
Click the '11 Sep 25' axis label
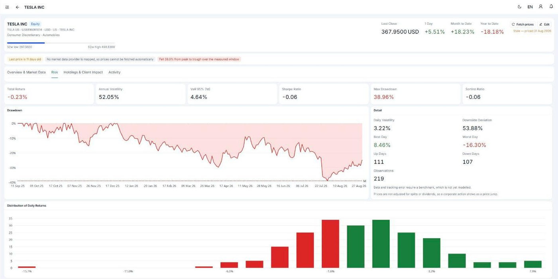click(18, 186)
